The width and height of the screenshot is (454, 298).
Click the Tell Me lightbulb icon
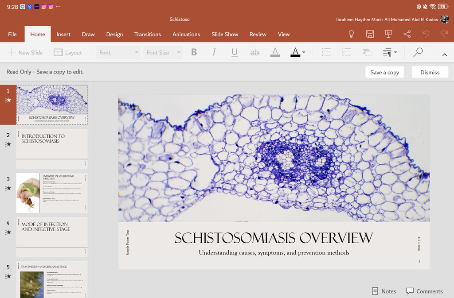pos(351,34)
